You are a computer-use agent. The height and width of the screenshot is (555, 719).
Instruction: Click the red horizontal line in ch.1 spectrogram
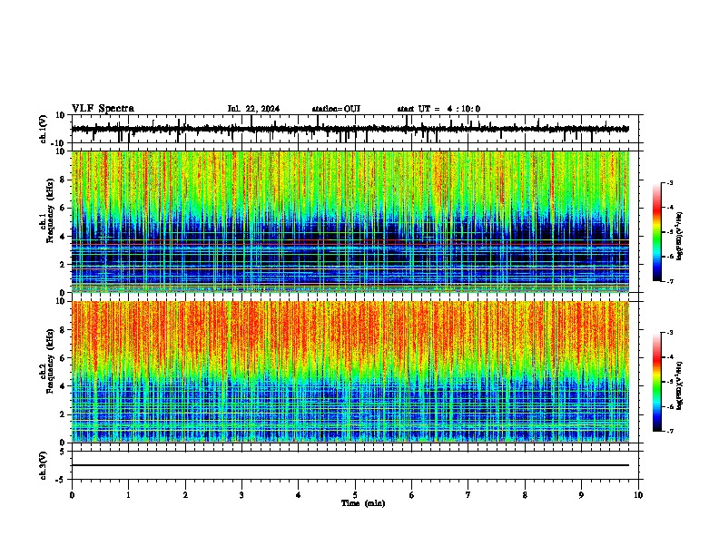click(x=350, y=245)
